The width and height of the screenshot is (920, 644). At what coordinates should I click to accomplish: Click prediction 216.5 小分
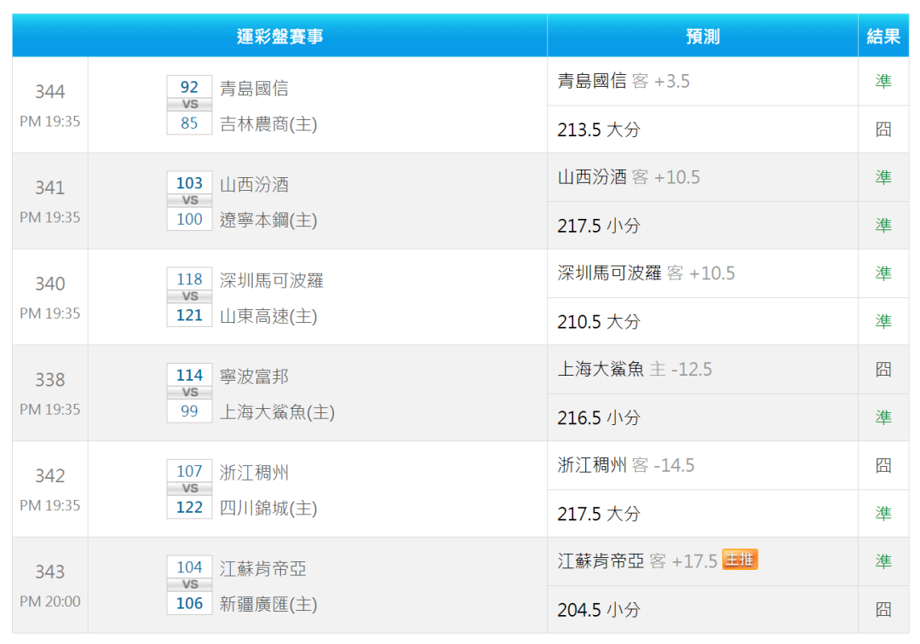tap(599, 418)
